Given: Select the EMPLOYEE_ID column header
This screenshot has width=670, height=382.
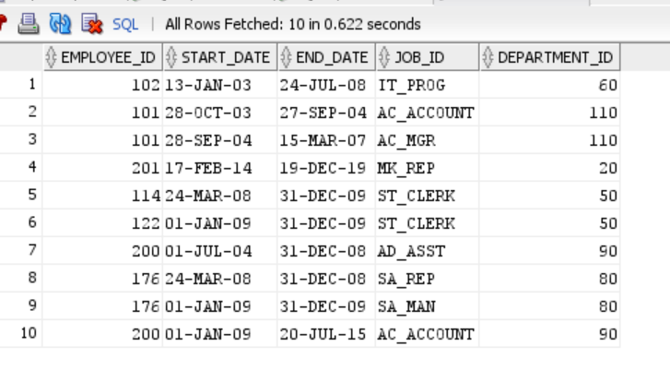Looking at the screenshot, I should click(x=102, y=57).
